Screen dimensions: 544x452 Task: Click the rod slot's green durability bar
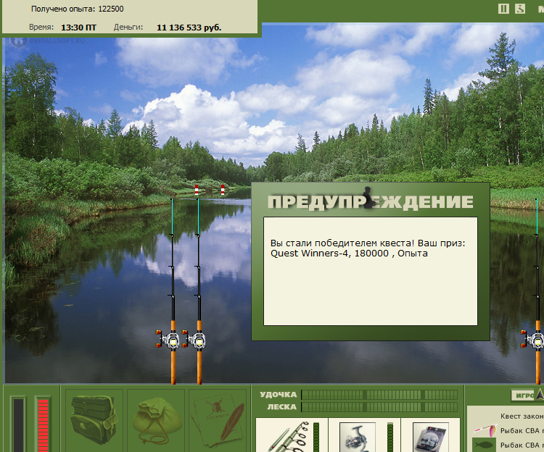click(316, 437)
